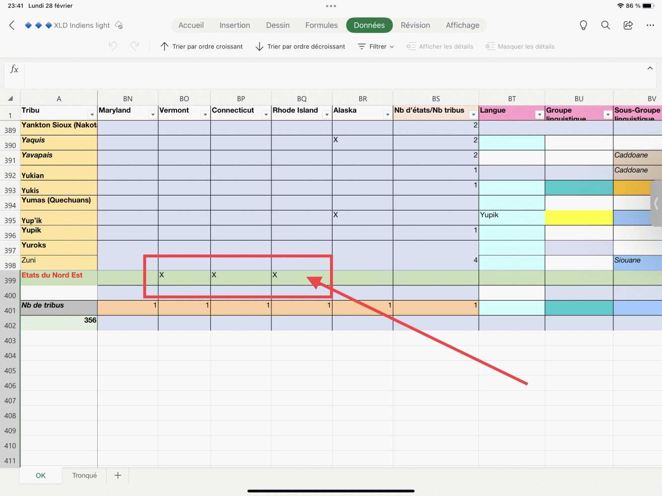Select the X under Vermont in row 399
The image size is (662, 496).
pyautogui.click(x=184, y=278)
